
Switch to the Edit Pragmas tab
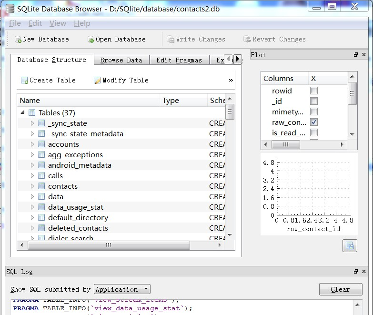[179, 60]
